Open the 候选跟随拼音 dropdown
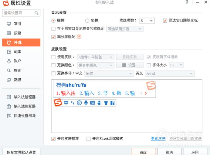This screenshot has width=210, height=155. pos(125,29)
